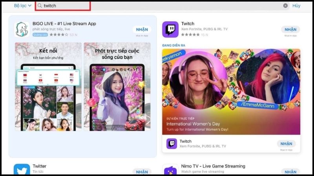This screenshot has width=314, height=176.
Task: Click the search field containing twitch
Action: 162,5
